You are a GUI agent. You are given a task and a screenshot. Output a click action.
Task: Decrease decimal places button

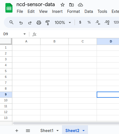point(98,23)
